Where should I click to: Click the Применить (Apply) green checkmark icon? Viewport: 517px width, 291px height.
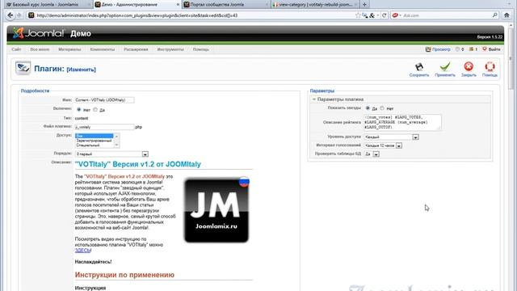(x=445, y=67)
